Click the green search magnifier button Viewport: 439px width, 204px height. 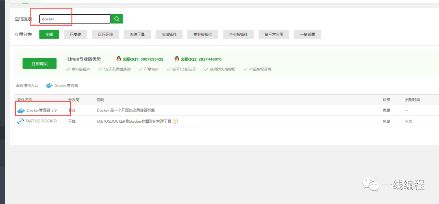pos(117,19)
